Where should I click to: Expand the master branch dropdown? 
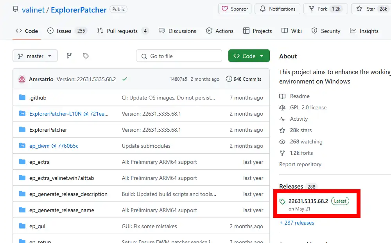tap(35, 56)
